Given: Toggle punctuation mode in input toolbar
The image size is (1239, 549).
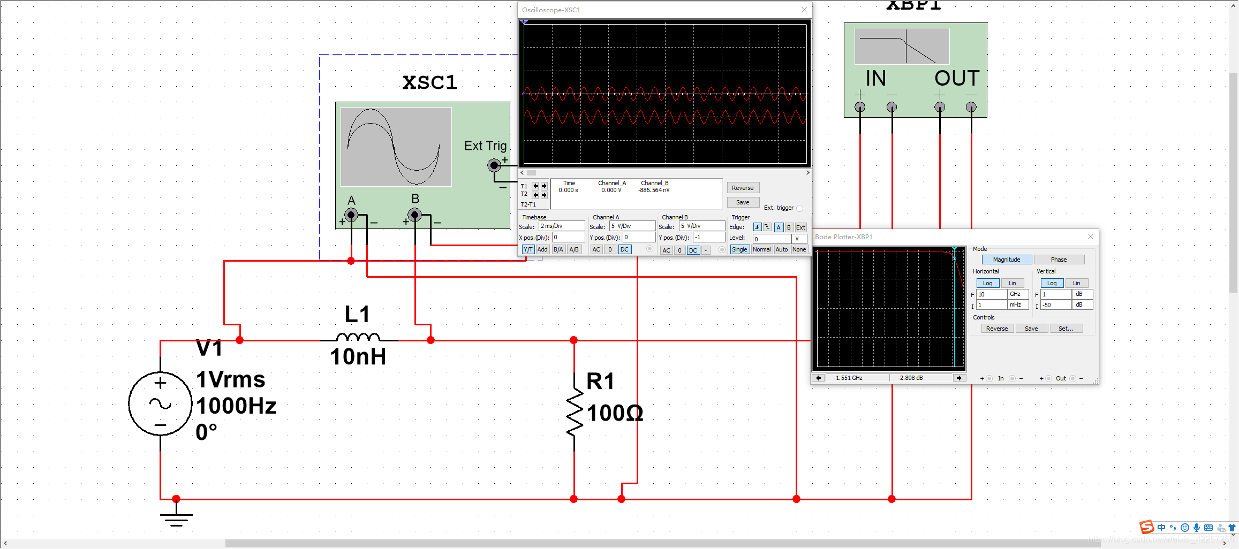Looking at the screenshot, I should click(x=1173, y=528).
